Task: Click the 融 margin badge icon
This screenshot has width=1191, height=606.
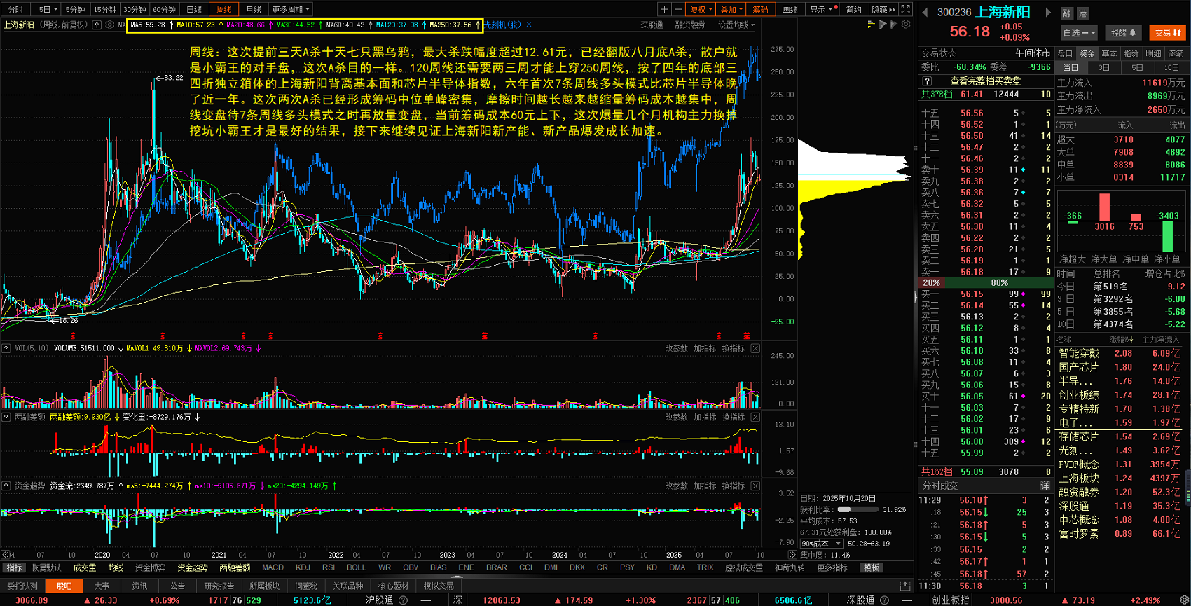Action: (x=1067, y=13)
